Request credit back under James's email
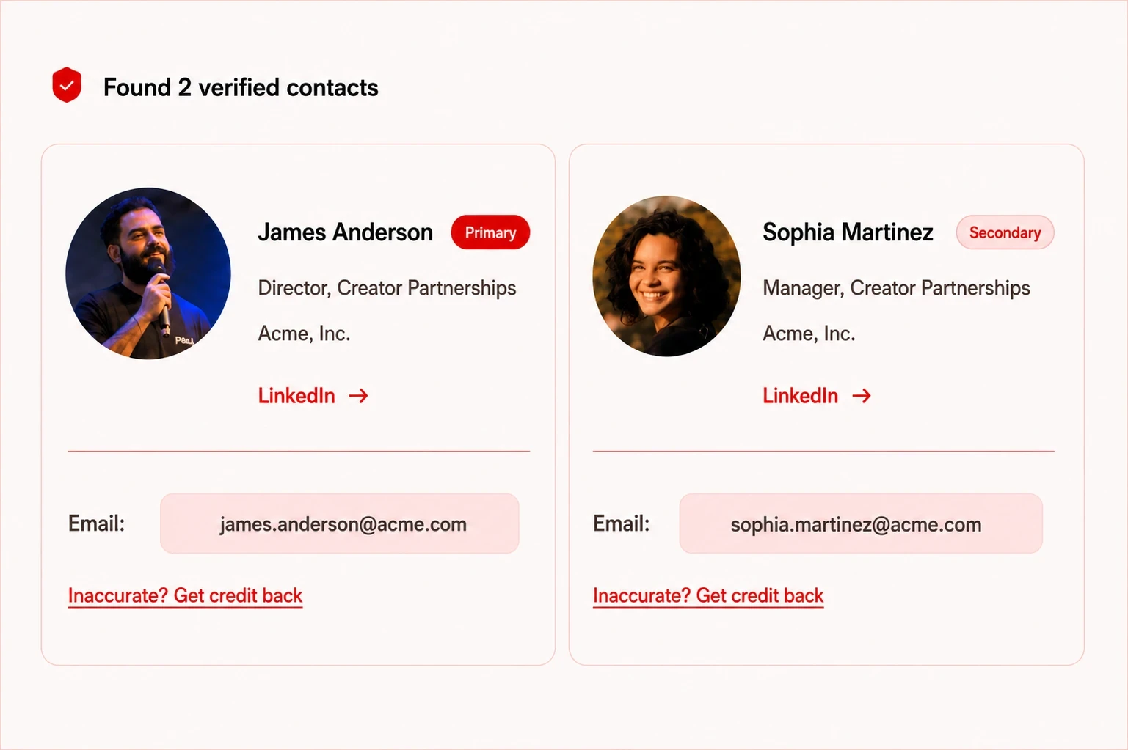The height and width of the screenshot is (750, 1128). tap(185, 595)
